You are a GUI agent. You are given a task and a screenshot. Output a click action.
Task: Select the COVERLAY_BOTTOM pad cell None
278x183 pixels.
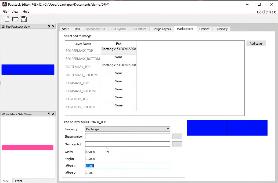pos(119,107)
